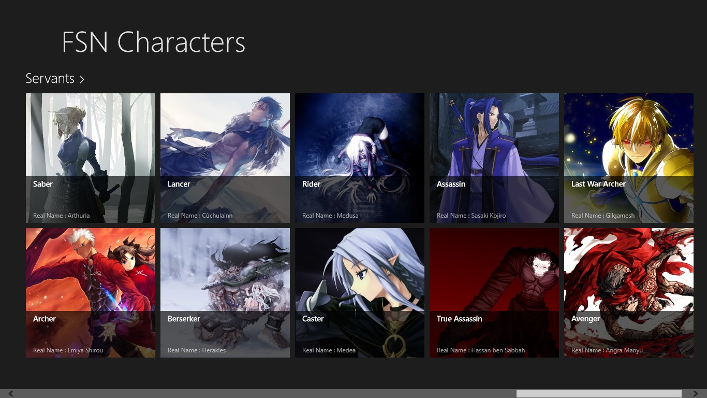Open the Last War Archer tile
Image resolution: width=707 pixels, height=398 pixels.
pos(629,158)
